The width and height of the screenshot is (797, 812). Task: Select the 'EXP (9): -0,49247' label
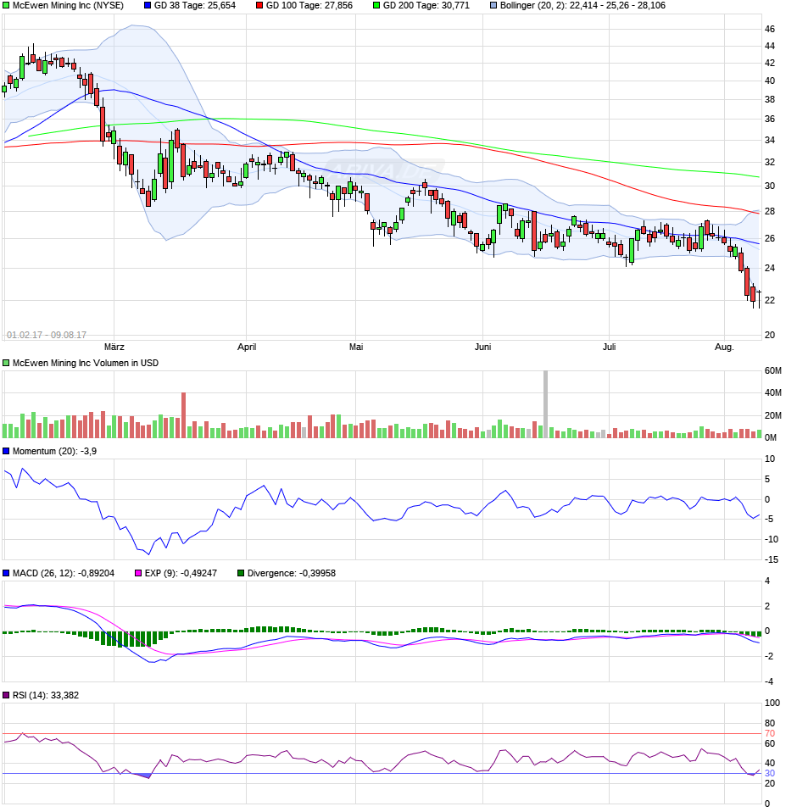(x=181, y=573)
